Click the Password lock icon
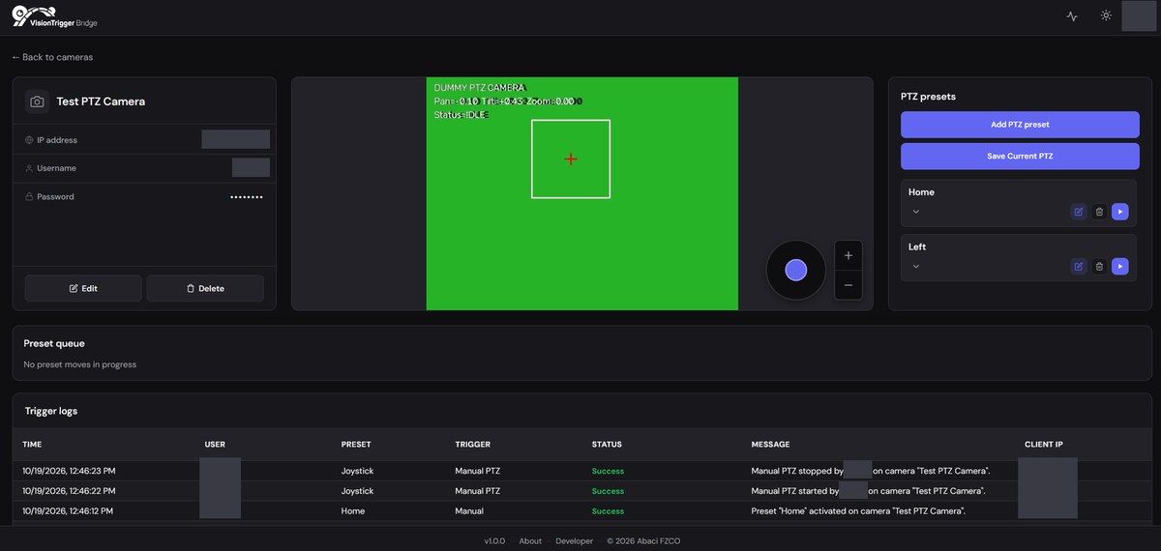The image size is (1161, 551). (x=29, y=196)
